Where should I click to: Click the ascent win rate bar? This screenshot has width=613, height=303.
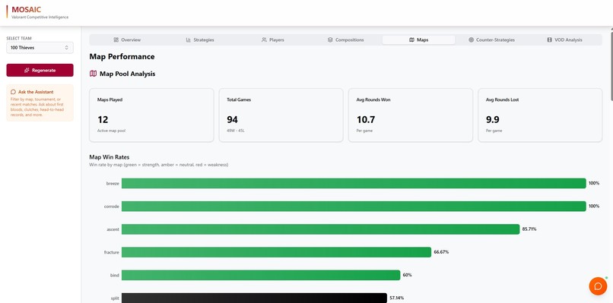coord(321,229)
